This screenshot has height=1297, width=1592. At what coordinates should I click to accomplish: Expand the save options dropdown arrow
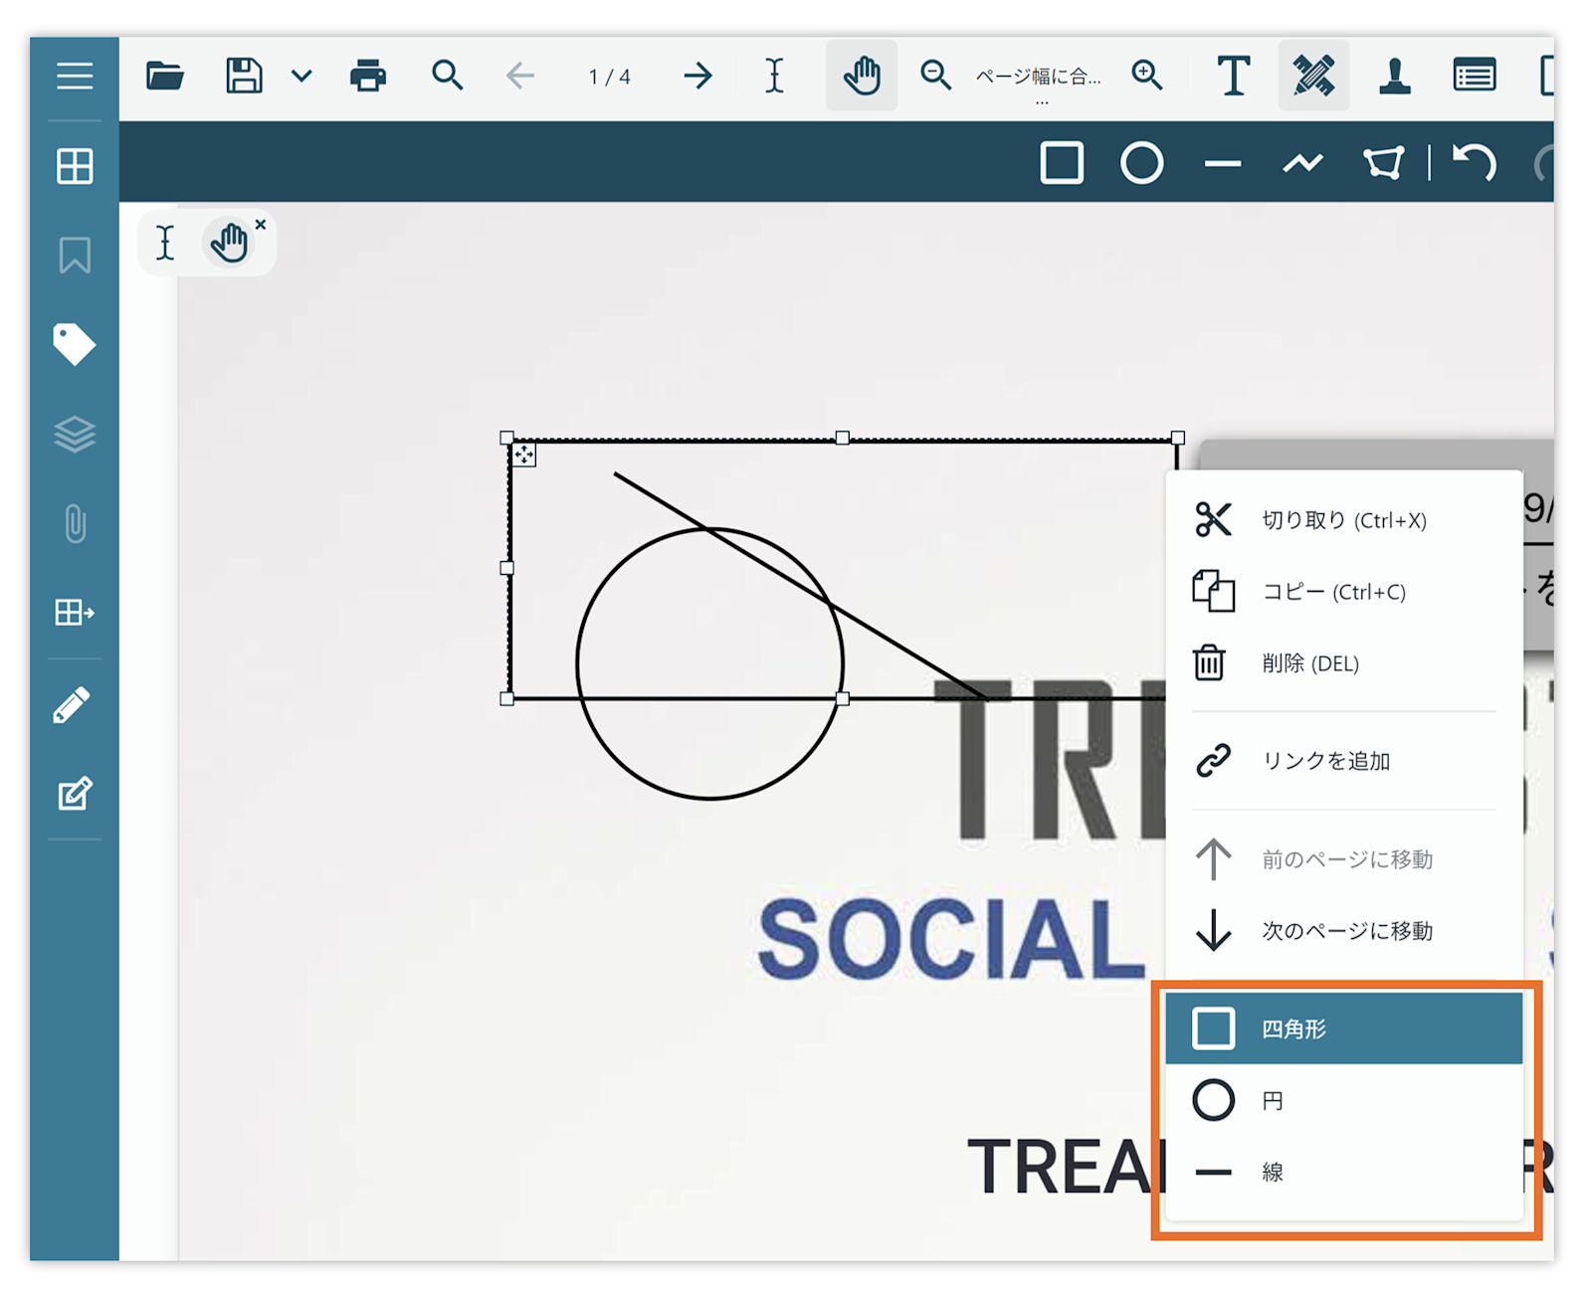301,76
